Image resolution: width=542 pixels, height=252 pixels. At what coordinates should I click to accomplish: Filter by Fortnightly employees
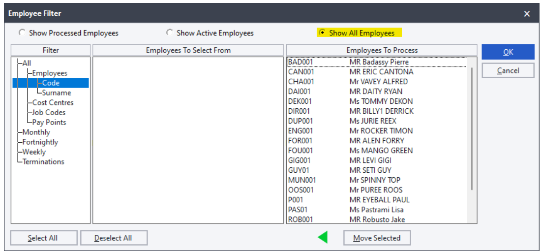tap(40, 142)
